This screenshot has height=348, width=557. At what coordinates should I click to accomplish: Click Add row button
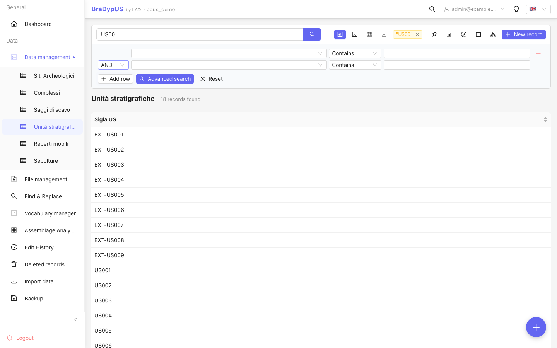(115, 79)
